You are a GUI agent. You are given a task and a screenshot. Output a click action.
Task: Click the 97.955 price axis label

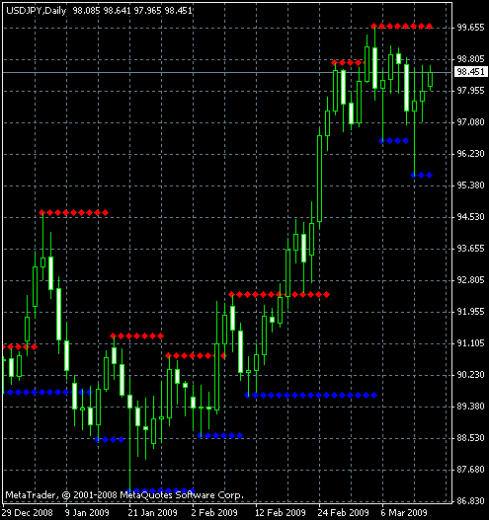tap(471, 91)
